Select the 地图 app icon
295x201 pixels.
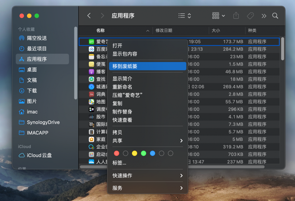pos(91,102)
